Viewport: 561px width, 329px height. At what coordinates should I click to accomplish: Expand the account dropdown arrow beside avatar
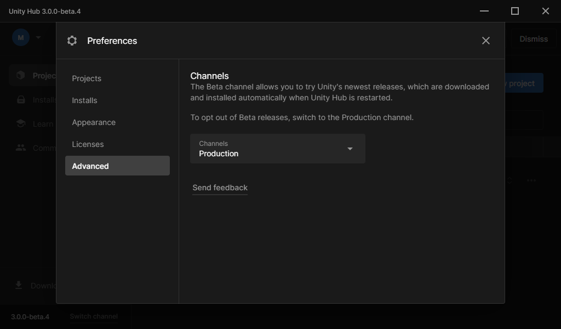38,38
